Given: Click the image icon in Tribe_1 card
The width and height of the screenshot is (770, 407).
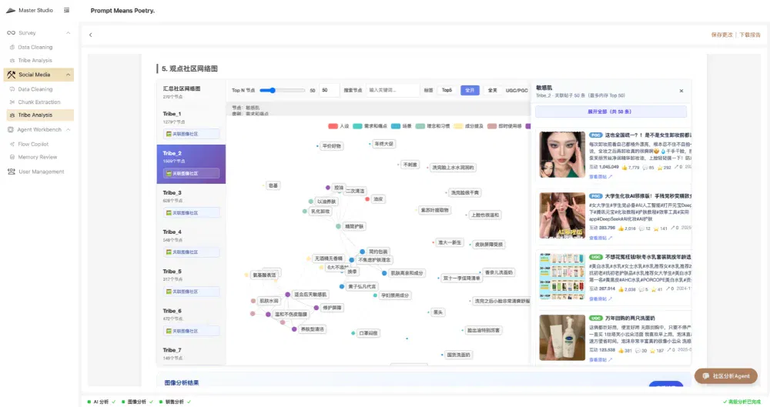Looking at the screenshot, I should point(169,134).
